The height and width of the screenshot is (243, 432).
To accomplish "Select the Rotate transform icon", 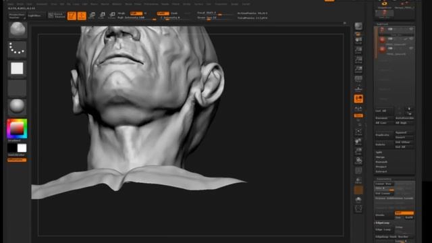I will tap(112, 16).
